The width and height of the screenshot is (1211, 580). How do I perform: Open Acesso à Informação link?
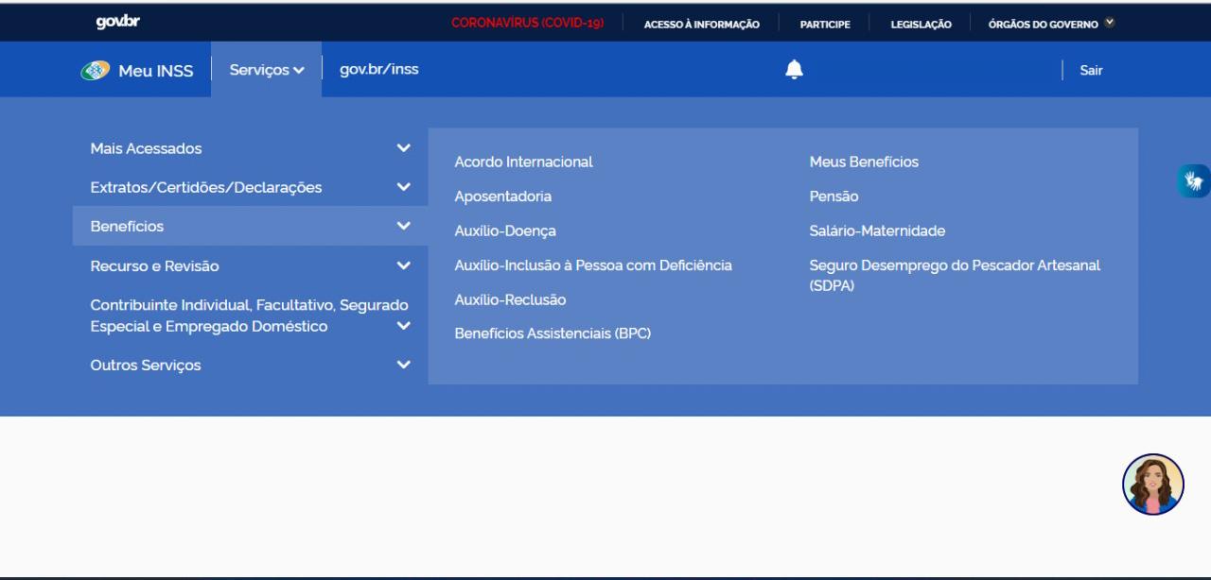[x=701, y=24]
